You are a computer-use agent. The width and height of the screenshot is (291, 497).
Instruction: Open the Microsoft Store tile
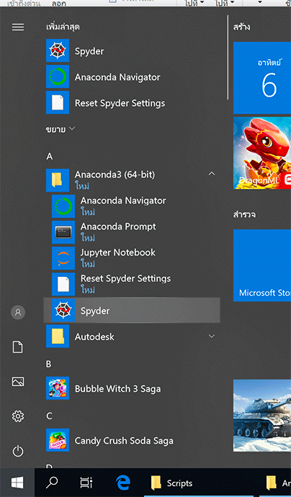(x=262, y=265)
